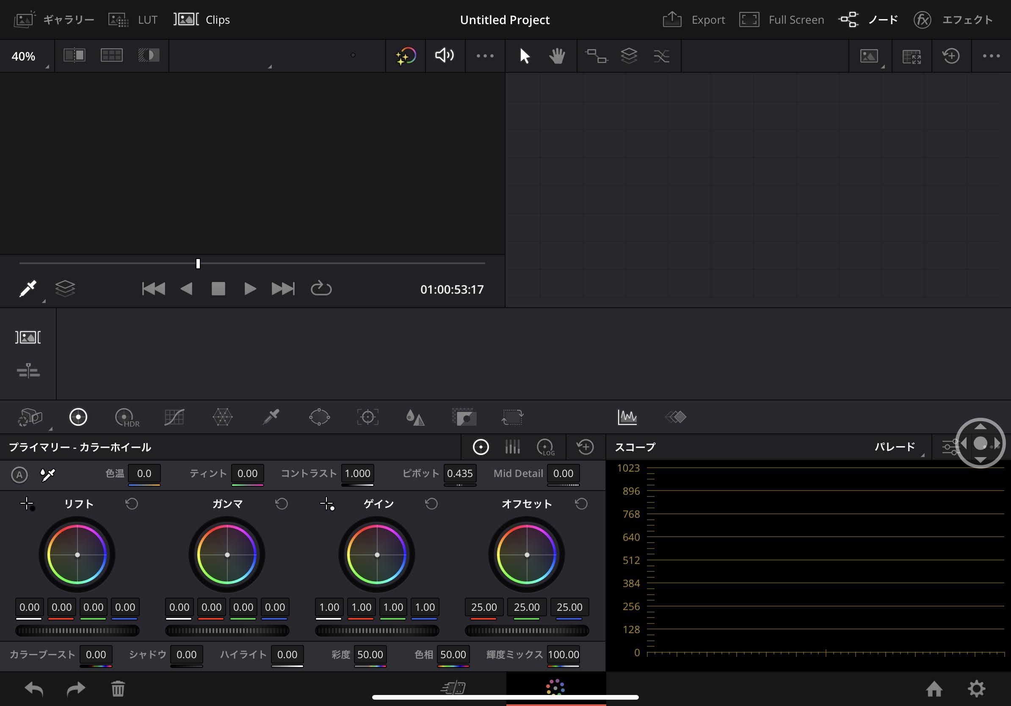This screenshot has height=706, width=1011.
Task: Switch to Log wheels mode
Action: 546,447
